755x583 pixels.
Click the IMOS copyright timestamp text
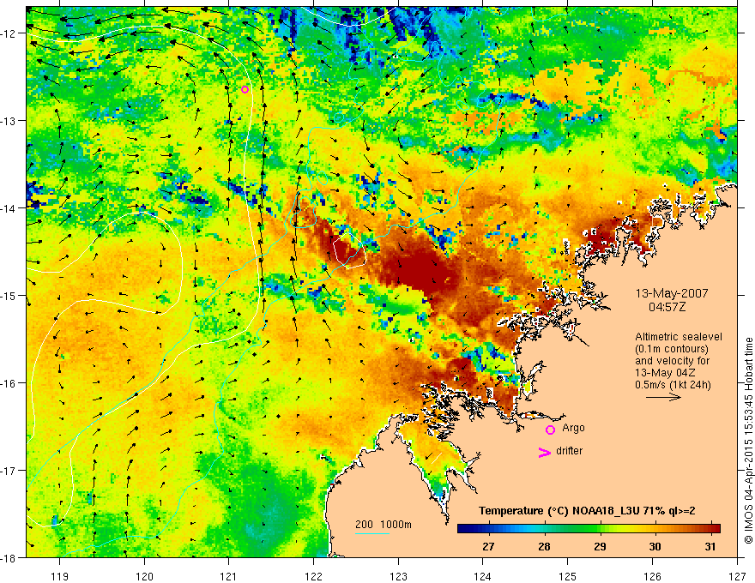[x=748, y=440]
